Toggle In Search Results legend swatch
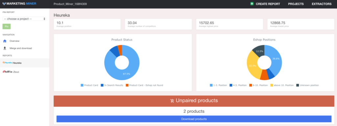 point(102,85)
